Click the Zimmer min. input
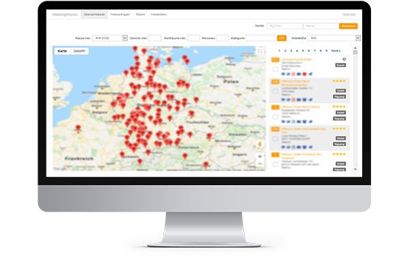This screenshot has height=256, width=410. (154, 38)
